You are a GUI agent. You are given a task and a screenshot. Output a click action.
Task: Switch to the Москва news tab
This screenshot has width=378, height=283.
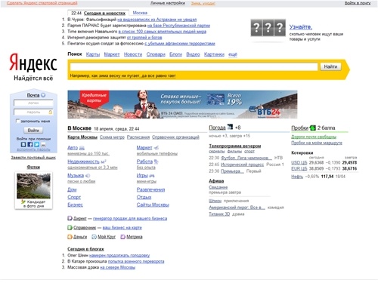coord(140,13)
